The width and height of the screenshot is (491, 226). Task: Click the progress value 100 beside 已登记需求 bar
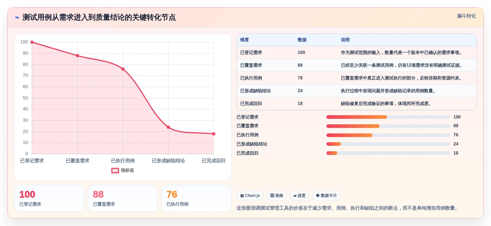[457, 117]
